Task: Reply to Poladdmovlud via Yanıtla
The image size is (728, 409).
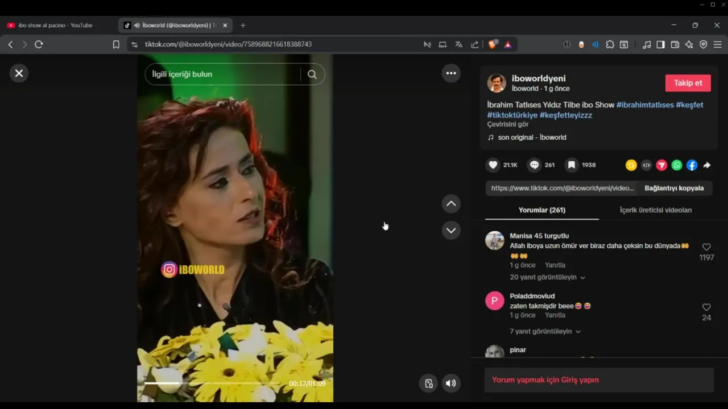Action: coord(555,315)
